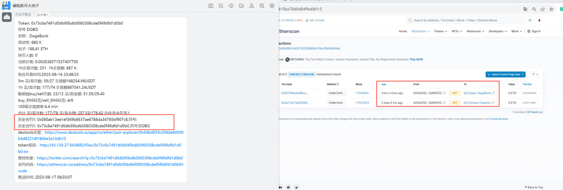The width and height of the screenshot is (563, 190).
Task: Expand the More menu
Action: 517,31
